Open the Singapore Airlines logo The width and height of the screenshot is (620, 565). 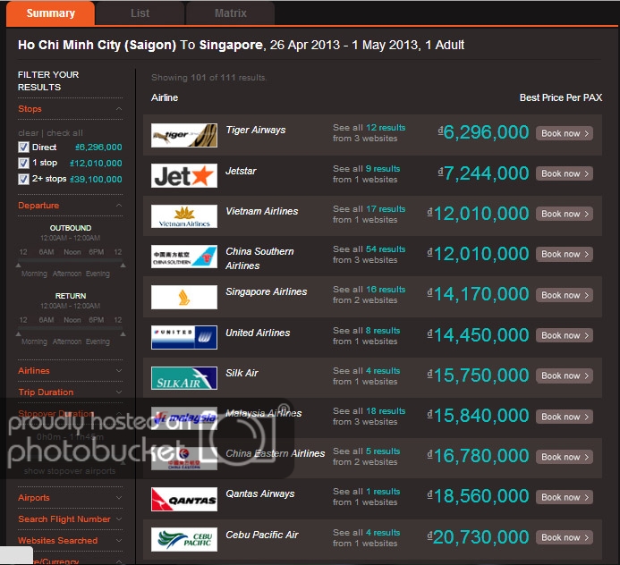[184, 297]
